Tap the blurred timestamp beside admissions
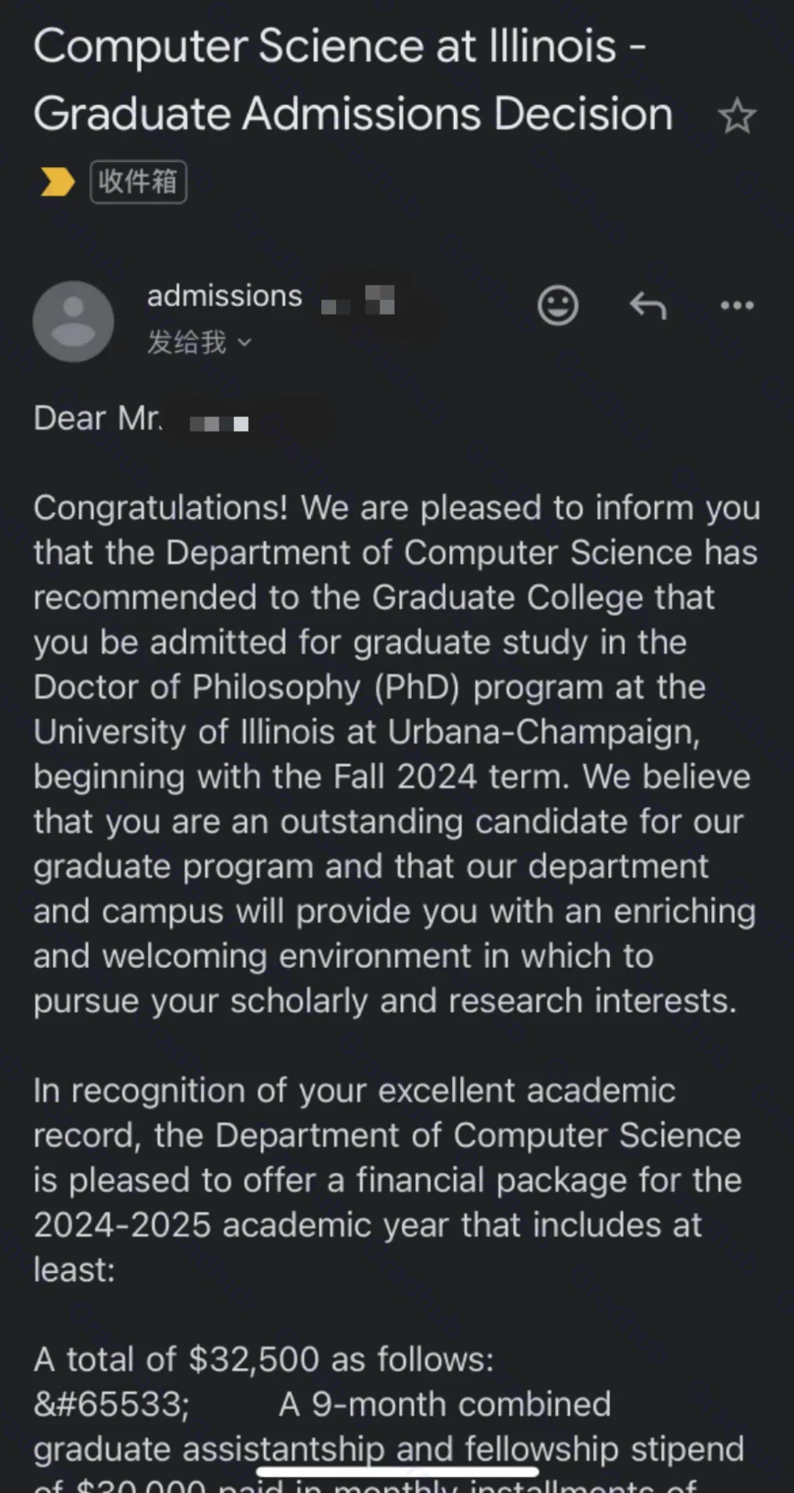The width and height of the screenshot is (794, 1493). coord(358,301)
